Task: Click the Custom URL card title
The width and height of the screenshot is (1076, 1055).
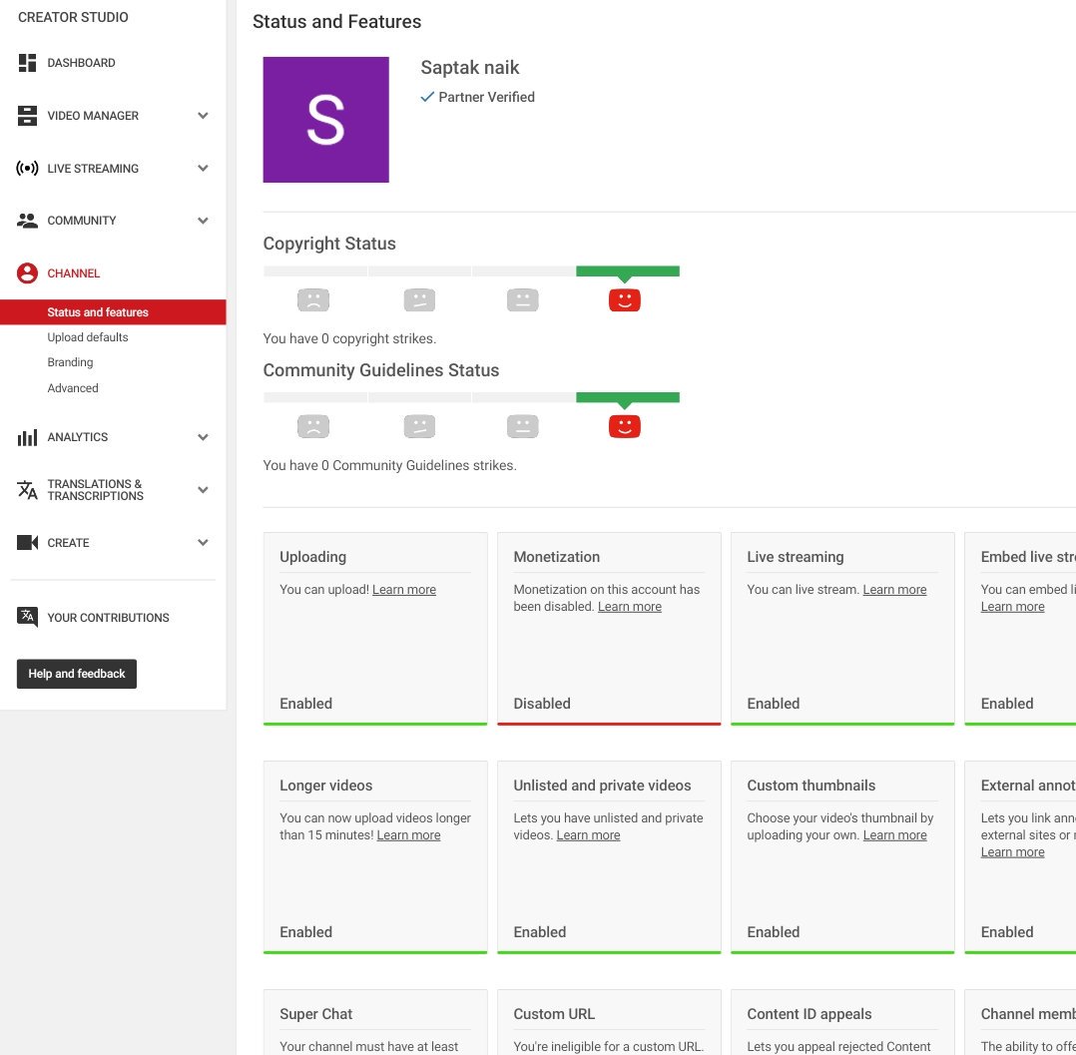Action: 554,1014
